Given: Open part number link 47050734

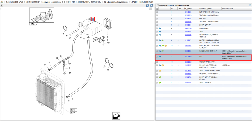Looking at the screenshot, I should tap(188, 83).
